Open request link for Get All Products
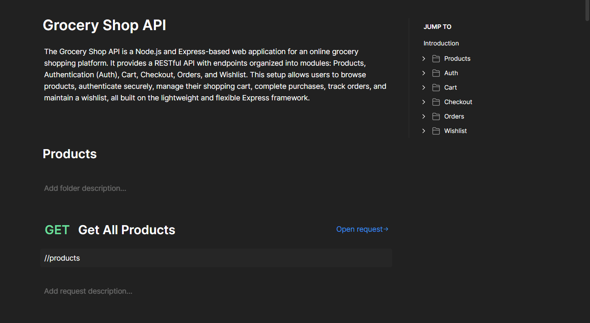 pos(362,229)
